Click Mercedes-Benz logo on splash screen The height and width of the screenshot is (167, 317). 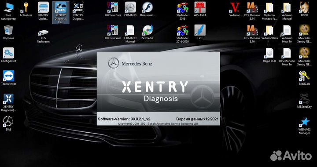130,63
